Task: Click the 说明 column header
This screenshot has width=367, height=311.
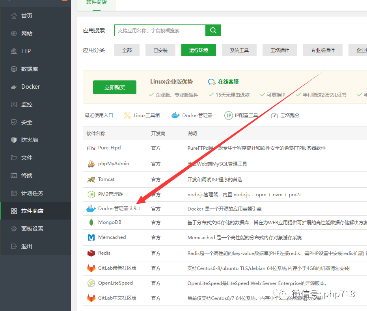Action: tap(192, 133)
